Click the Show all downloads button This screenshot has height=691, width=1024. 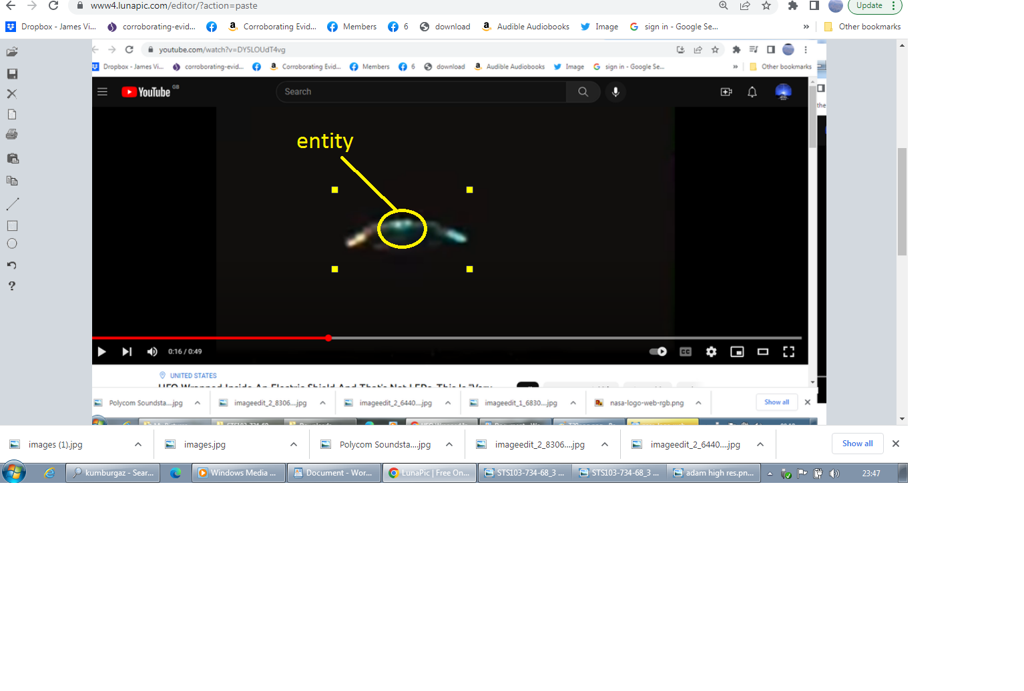(857, 444)
